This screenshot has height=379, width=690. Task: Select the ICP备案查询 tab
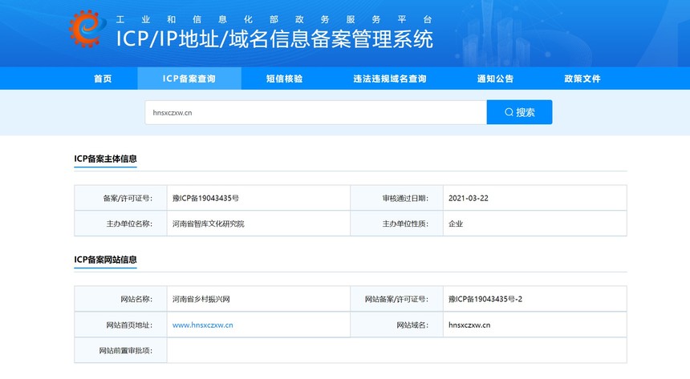(x=189, y=79)
